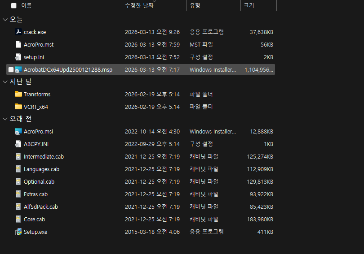Click the setup.ini gear file icon
Screen dimensions: 364x254
coord(18,57)
